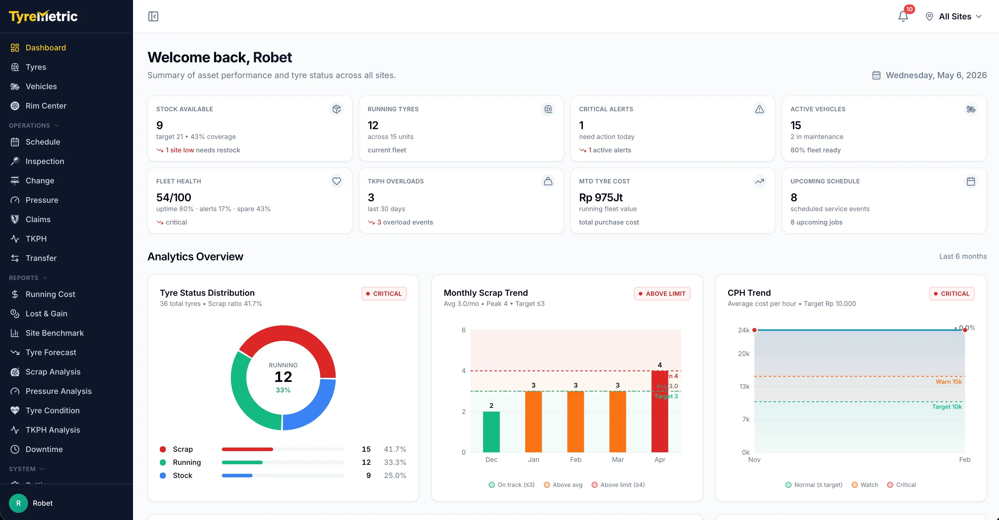The width and height of the screenshot is (999, 520).
Task: Click the Active Vehicles truck icon
Action: 971,109
